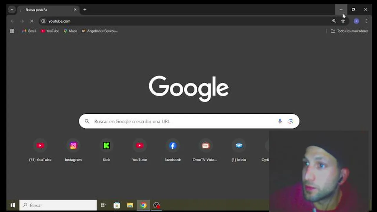The width and height of the screenshot is (377, 212).
Task: Open the tab search dropdown arrow
Action: (12, 9)
